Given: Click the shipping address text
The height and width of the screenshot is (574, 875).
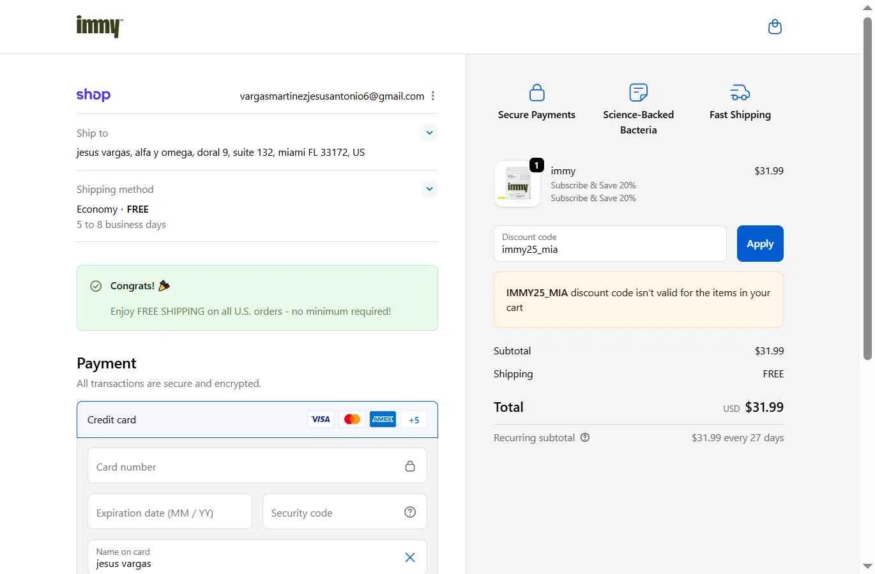Looking at the screenshot, I should 221,153.
